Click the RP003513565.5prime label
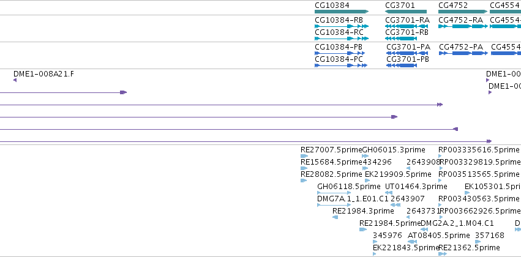This screenshot has height=257, width=521. tap(479, 174)
